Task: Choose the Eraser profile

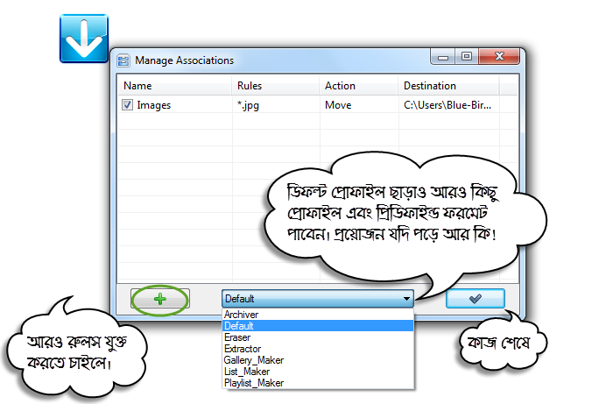Action: point(318,337)
